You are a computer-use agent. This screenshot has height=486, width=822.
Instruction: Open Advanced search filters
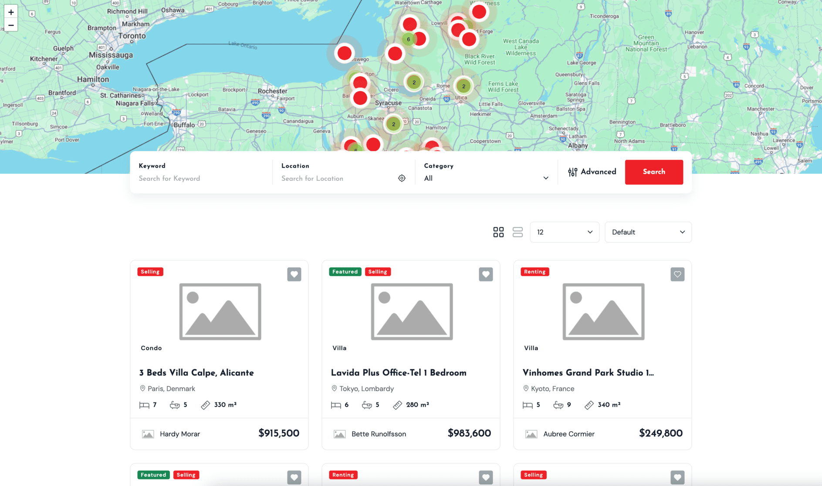(x=592, y=172)
